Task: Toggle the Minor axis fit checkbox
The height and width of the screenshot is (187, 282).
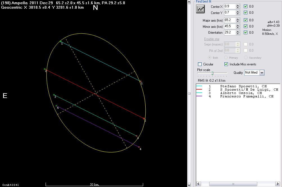Action: [x=245, y=26]
